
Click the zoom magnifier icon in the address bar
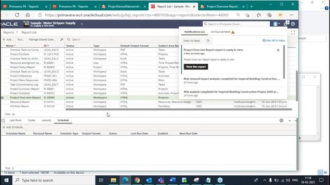[238, 15]
